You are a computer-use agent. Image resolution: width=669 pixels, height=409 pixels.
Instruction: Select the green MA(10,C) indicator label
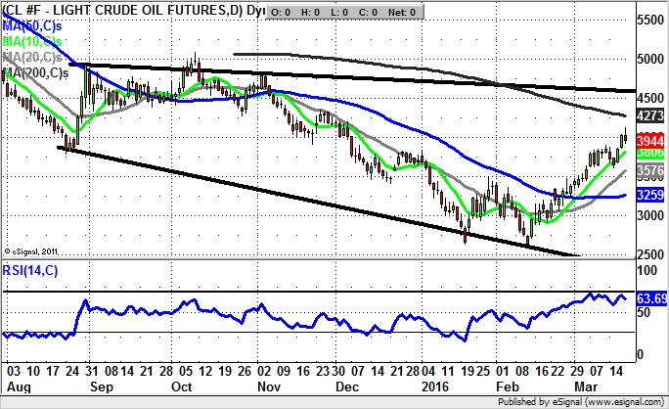click(x=35, y=43)
